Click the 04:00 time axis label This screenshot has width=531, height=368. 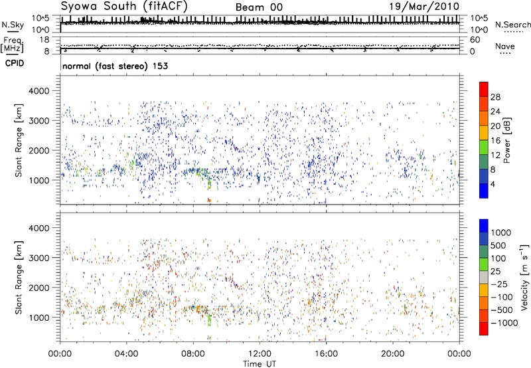tap(126, 354)
